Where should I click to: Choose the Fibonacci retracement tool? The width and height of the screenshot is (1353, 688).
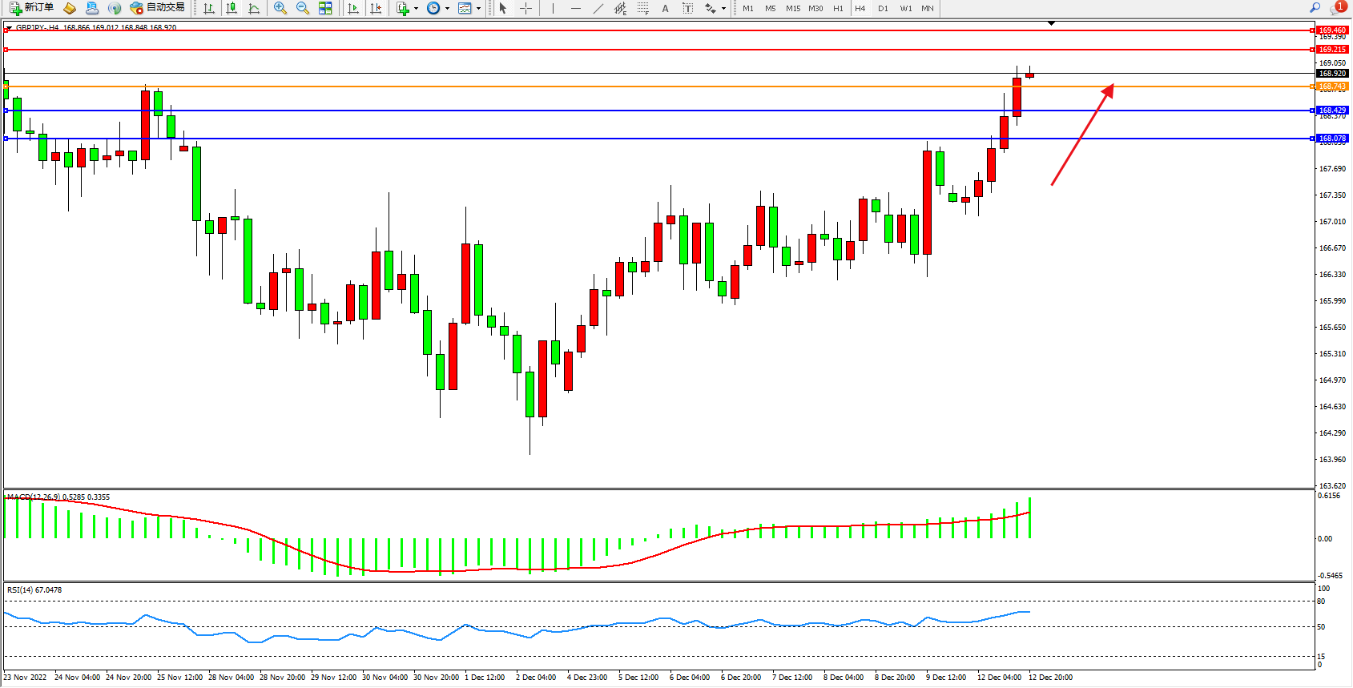point(643,8)
